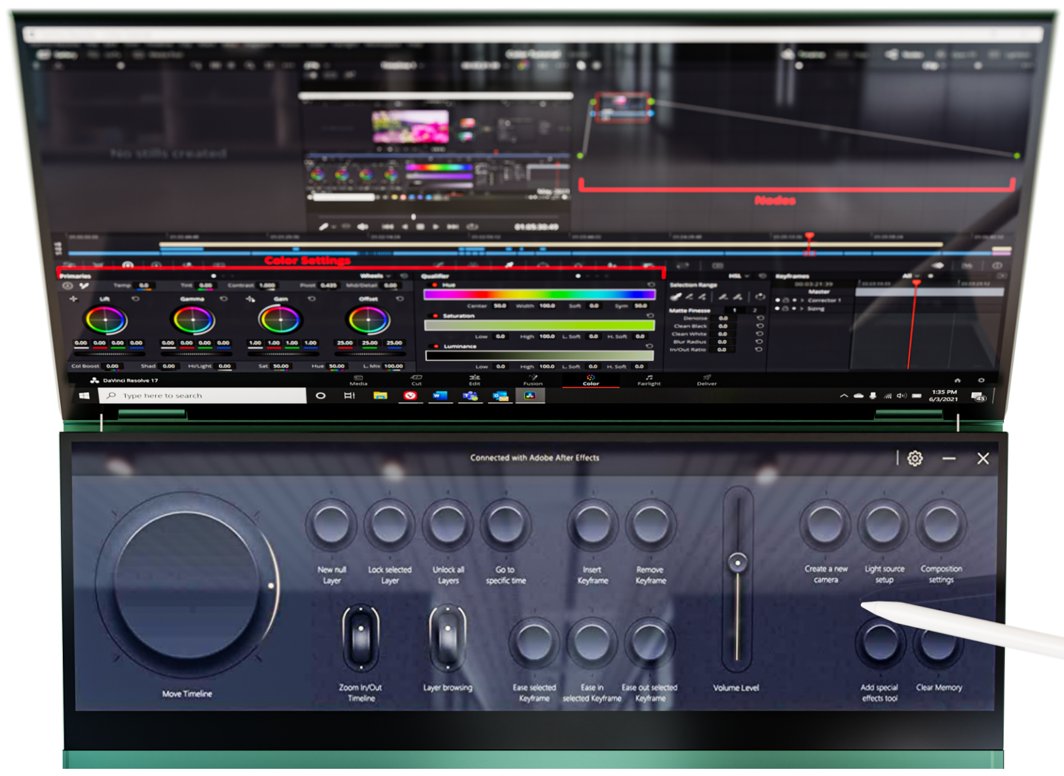
Task: Show hidden system tray icons
Action: pos(843,396)
